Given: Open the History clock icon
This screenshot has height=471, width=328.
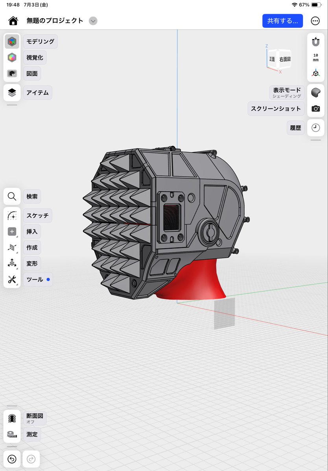Looking at the screenshot, I should click(x=316, y=128).
